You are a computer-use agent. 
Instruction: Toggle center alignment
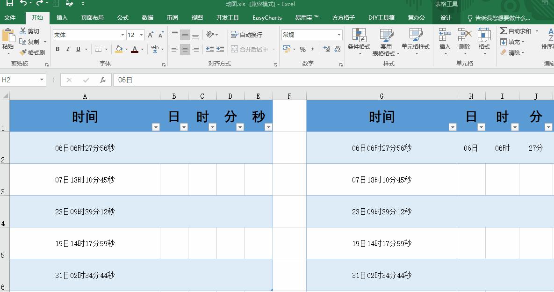point(185,48)
